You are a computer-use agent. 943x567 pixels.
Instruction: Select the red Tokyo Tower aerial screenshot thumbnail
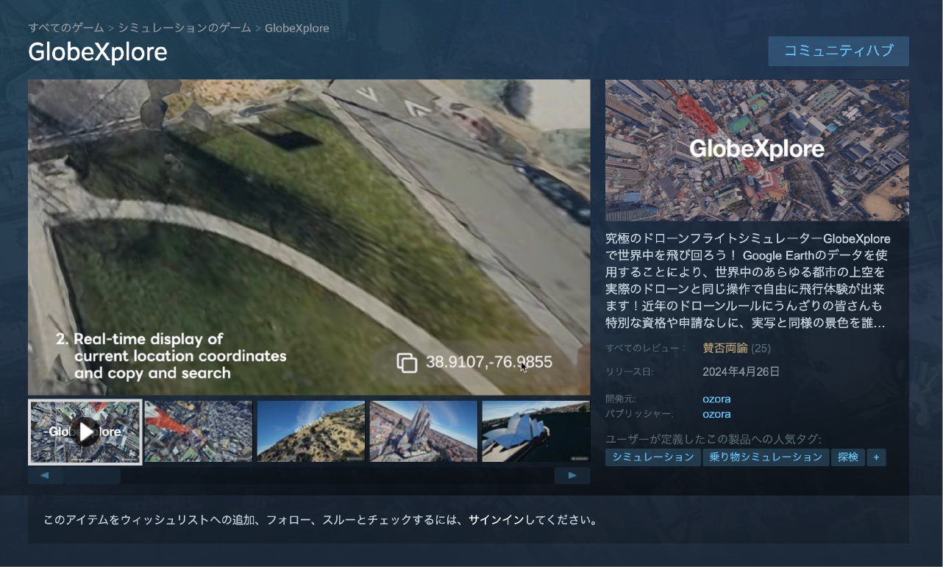(198, 431)
